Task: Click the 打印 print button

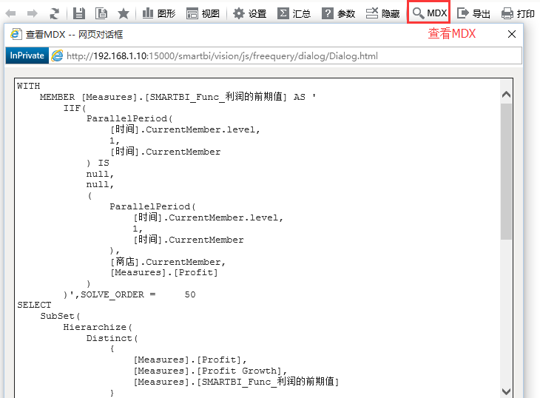Action: coord(518,13)
